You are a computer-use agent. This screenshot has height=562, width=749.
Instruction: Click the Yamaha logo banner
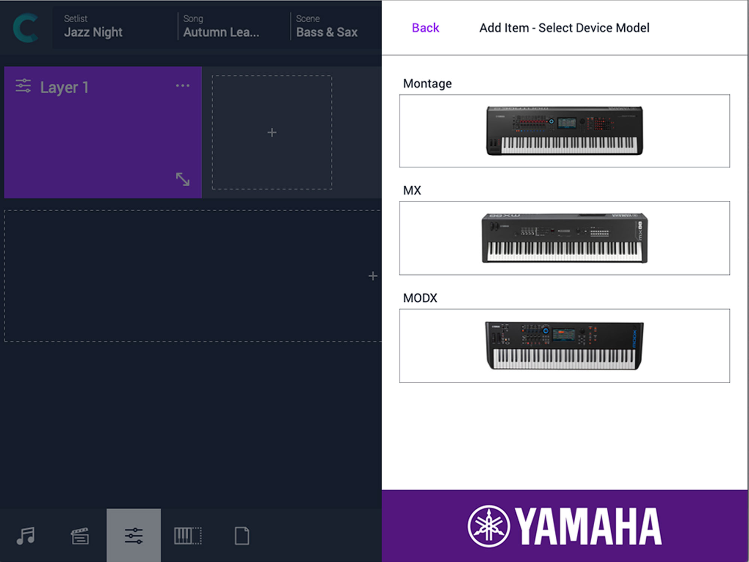pyautogui.click(x=565, y=526)
